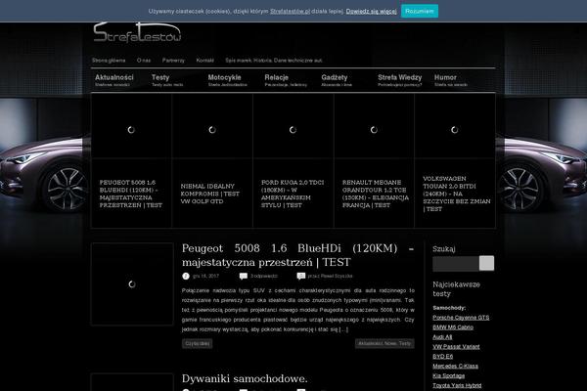Open Audi A8 test link
Image resolution: width=587 pixels, height=391 pixels.
click(x=442, y=337)
